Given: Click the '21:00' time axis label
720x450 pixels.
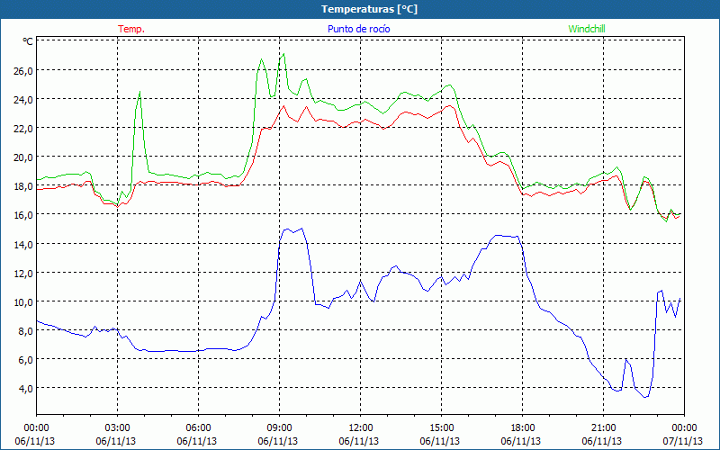Looking at the screenshot, I should click(603, 428).
